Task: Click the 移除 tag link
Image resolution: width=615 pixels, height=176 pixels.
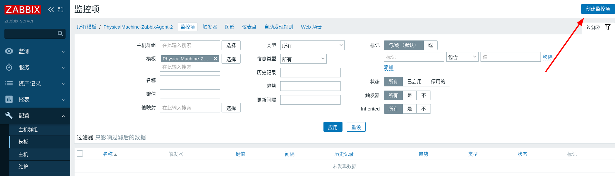Action: click(x=548, y=57)
